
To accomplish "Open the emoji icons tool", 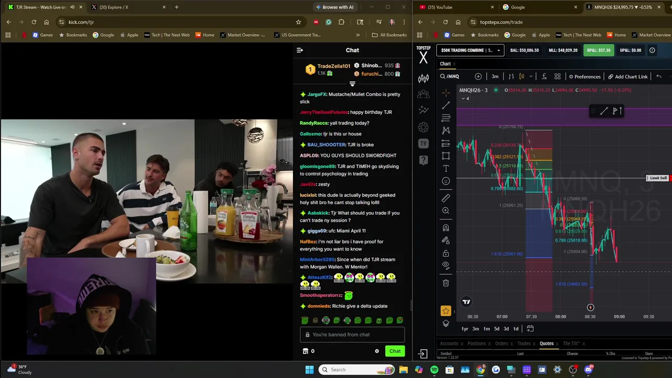I will pyautogui.click(x=446, y=181).
